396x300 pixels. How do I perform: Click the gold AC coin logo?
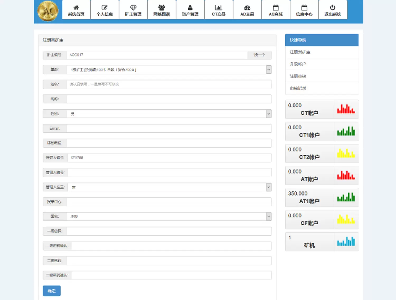click(48, 11)
